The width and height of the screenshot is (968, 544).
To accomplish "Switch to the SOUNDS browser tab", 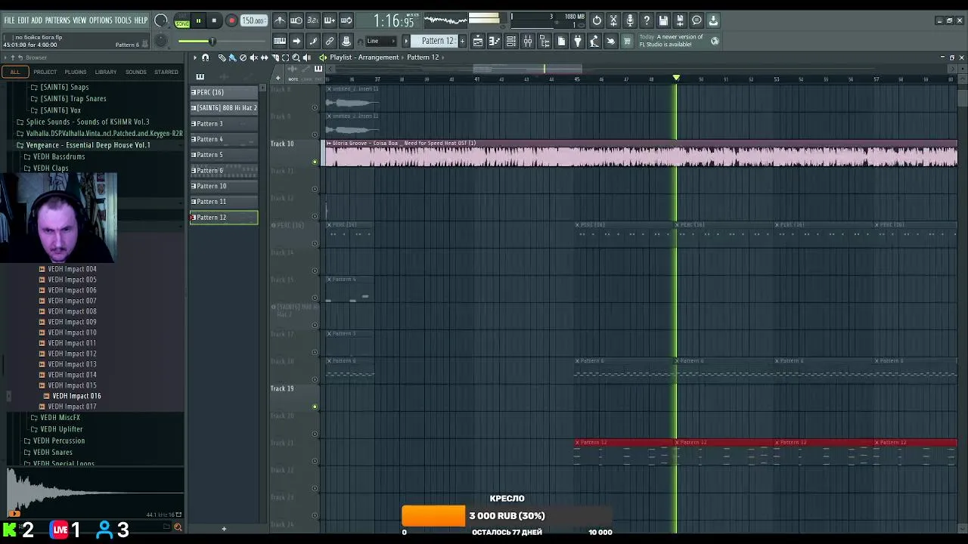I will (x=136, y=72).
